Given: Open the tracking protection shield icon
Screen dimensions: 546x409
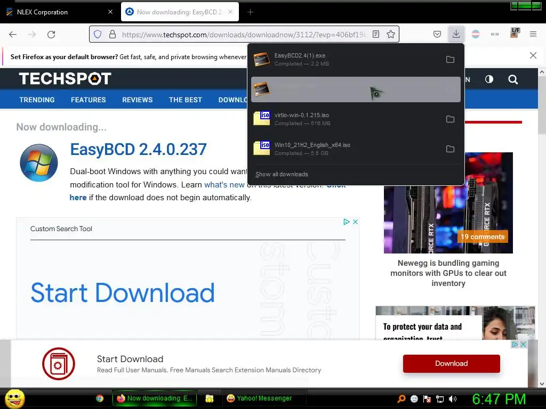Looking at the screenshot, I should click(x=98, y=34).
